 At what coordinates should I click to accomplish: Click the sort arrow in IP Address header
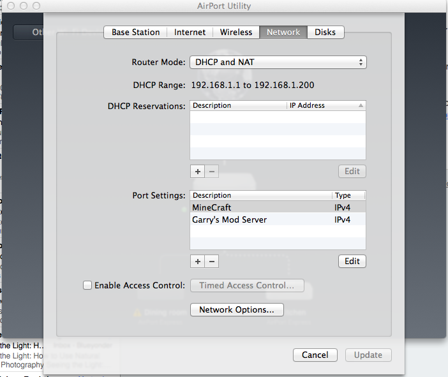point(361,105)
